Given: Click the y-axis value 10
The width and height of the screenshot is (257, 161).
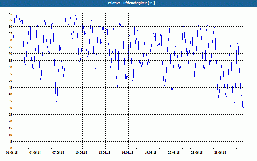Looking at the screenshot, I should point(10,135).
